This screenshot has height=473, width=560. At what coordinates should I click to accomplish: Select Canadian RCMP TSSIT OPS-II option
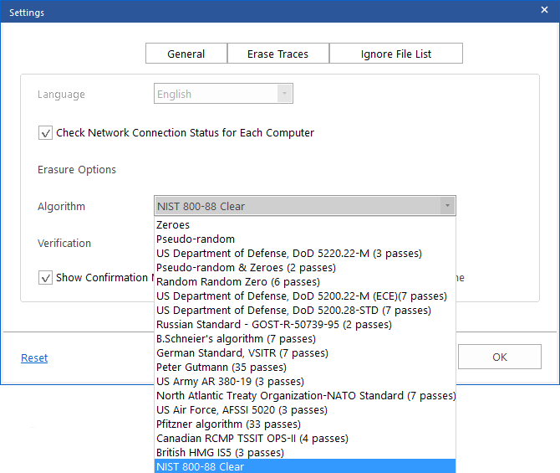(305, 439)
